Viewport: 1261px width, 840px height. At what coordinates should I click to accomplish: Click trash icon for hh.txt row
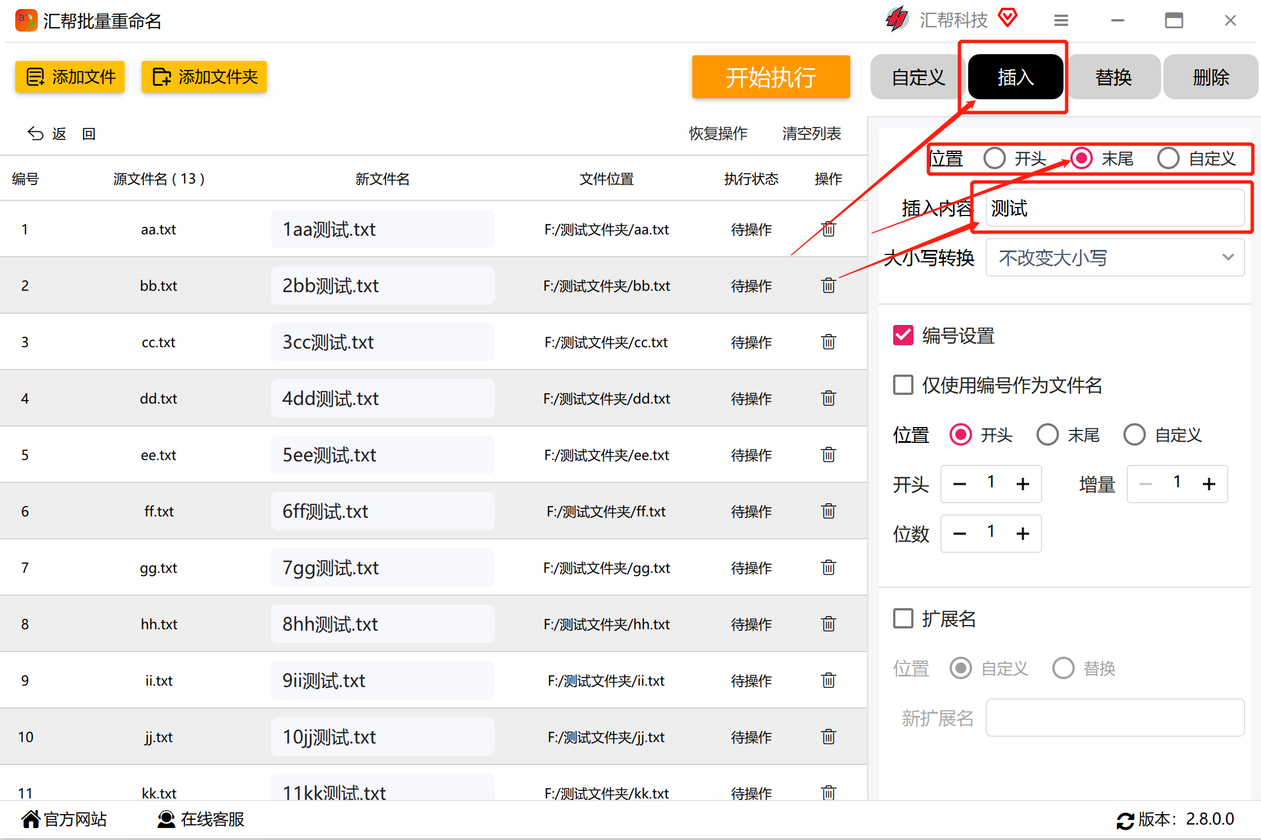coord(828,624)
